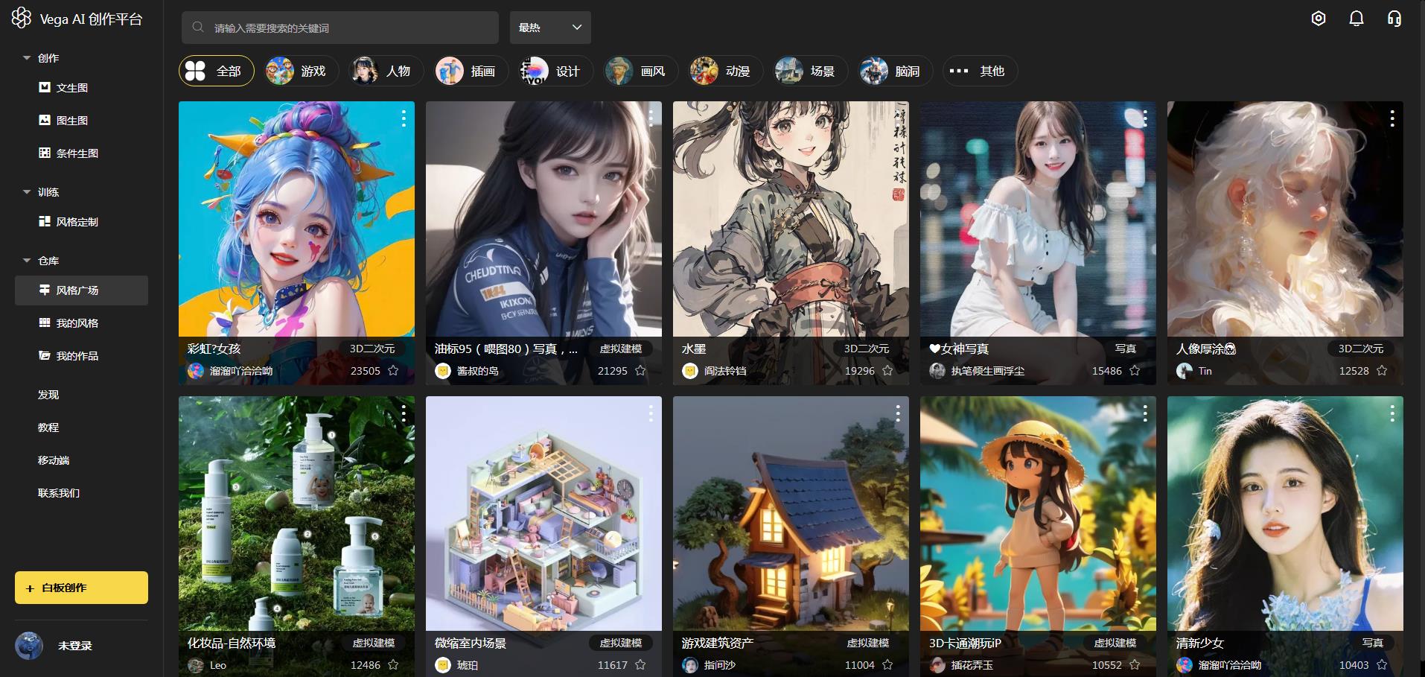Open the 最热 sort dropdown
The height and width of the screenshot is (677, 1425).
point(550,28)
